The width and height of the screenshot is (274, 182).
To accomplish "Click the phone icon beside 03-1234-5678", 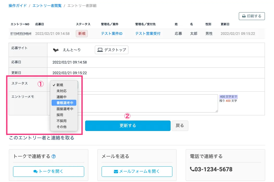I will (192, 170).
